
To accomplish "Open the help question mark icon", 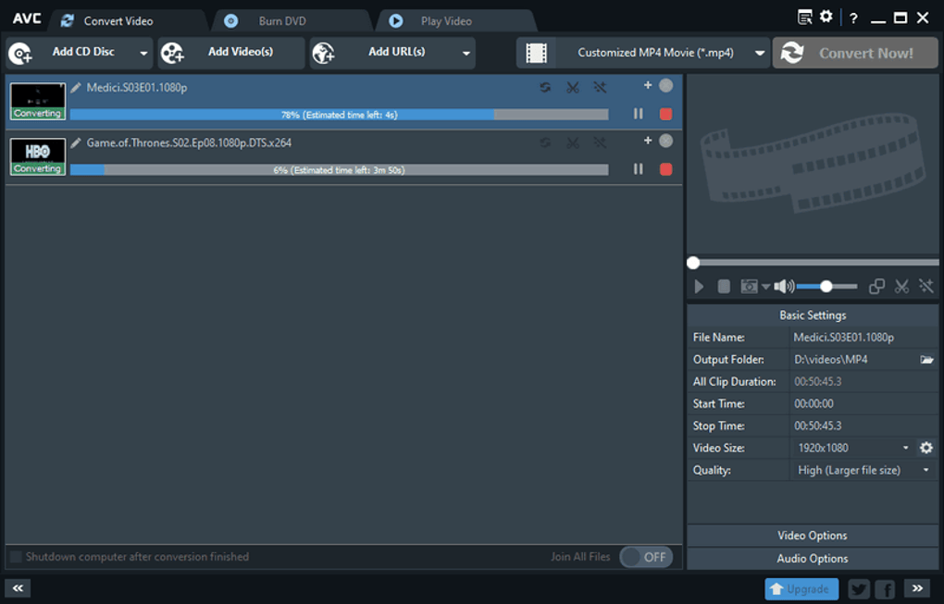I will tap(852, 17).
